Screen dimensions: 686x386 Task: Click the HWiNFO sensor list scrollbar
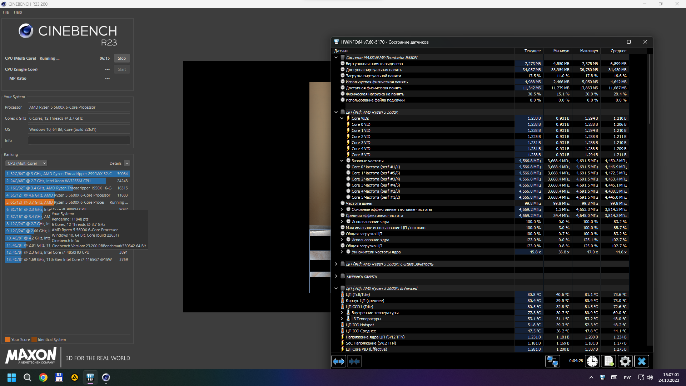650,89
